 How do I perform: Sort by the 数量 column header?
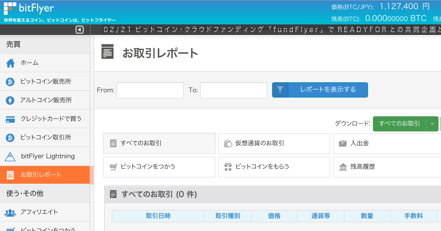[367, 216]
